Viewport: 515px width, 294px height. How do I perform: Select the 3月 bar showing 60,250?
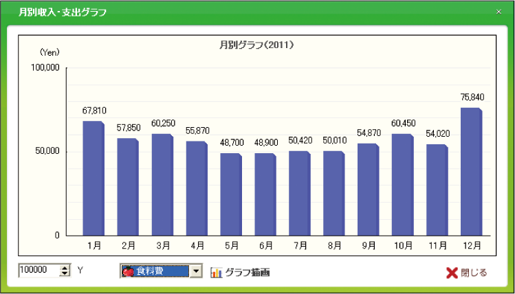(162, 185)
